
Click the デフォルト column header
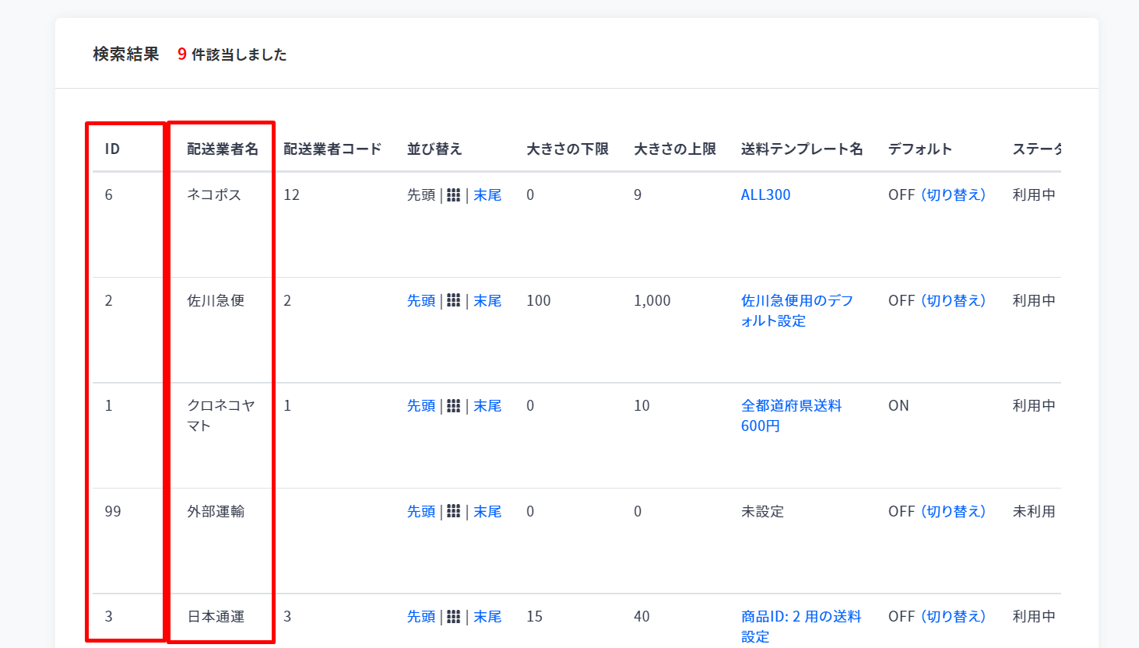coord(920,149)
